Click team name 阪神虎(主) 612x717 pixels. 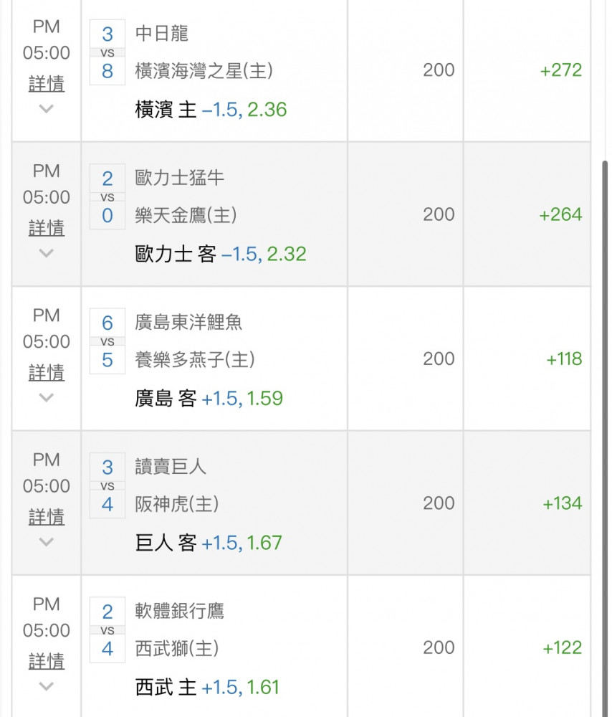click(x=177, y=504)
